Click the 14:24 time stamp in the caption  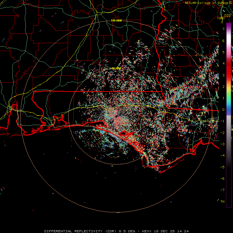183,231
